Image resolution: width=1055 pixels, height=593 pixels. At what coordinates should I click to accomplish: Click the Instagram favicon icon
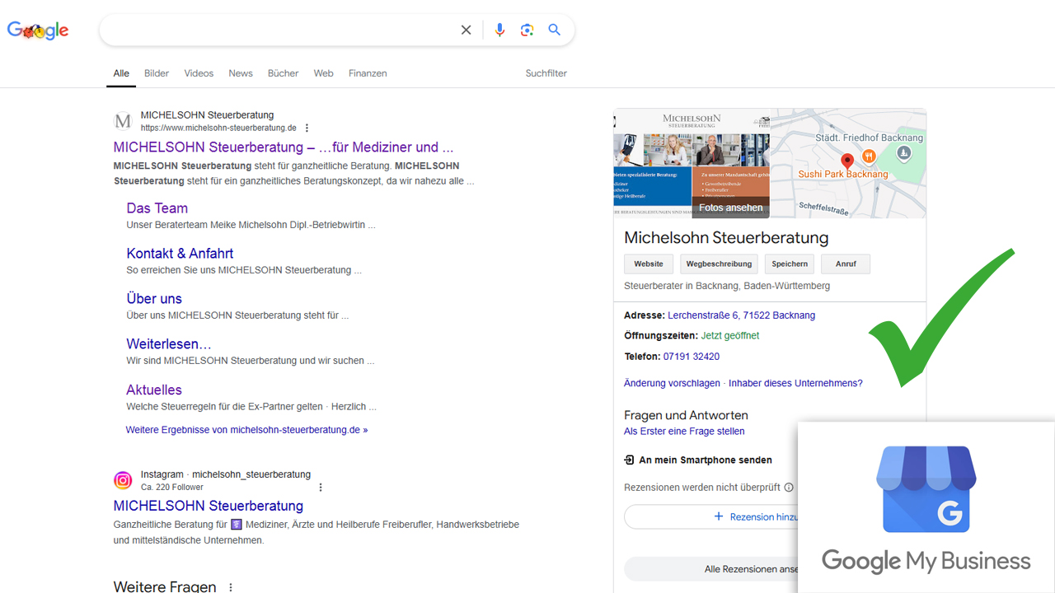click(123, 480)
